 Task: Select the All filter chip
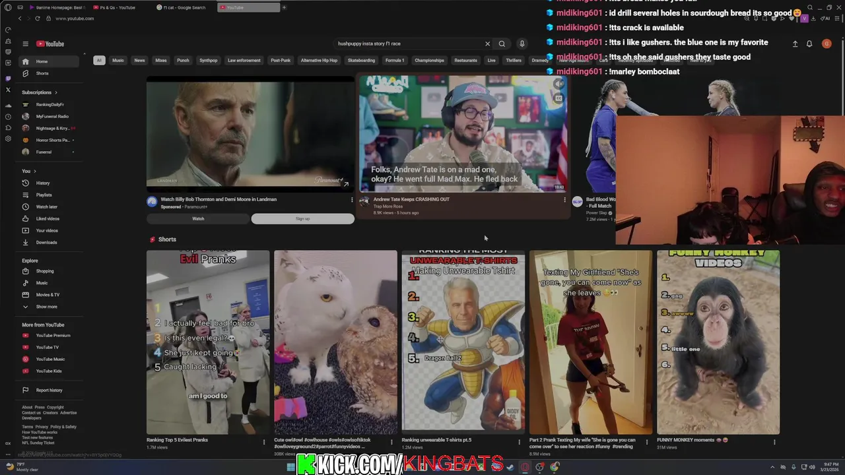99,61
